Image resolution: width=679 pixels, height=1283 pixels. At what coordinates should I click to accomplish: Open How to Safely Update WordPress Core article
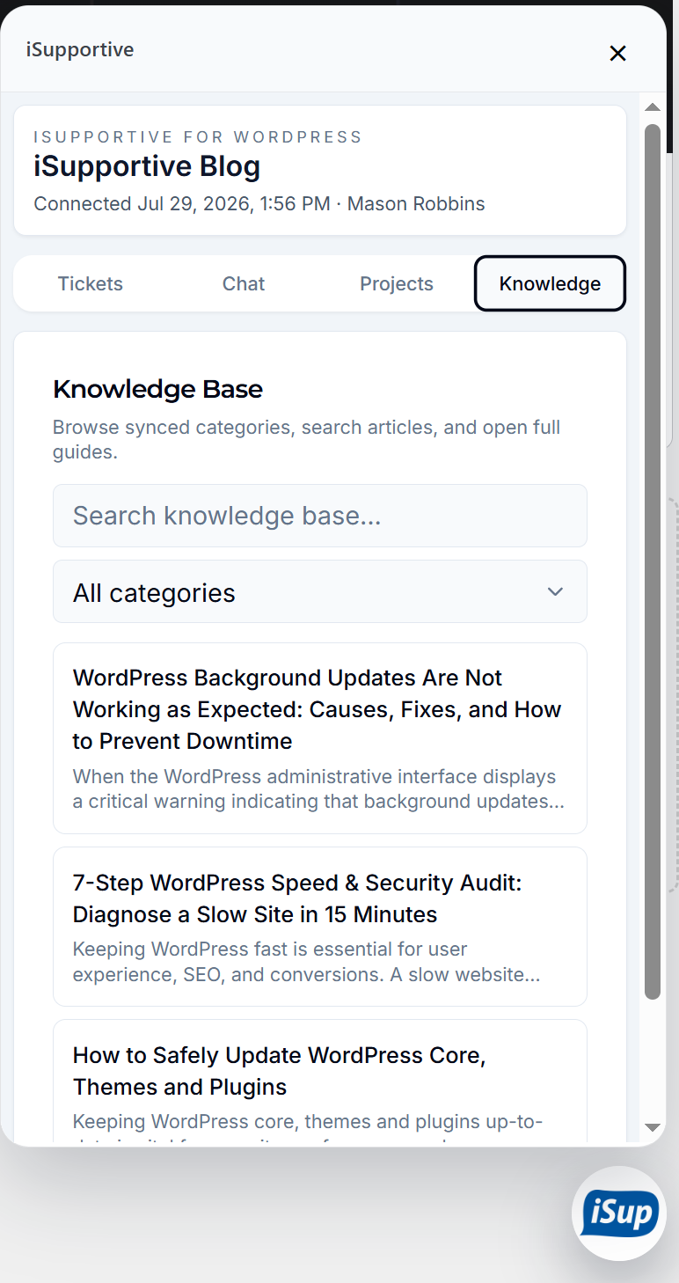[320, 1082]
